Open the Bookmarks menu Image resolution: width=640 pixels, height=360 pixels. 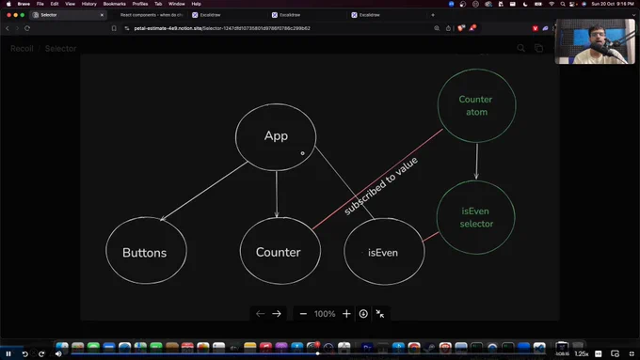point(114,4)
